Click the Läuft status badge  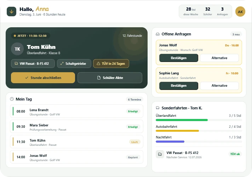(134, 142)
